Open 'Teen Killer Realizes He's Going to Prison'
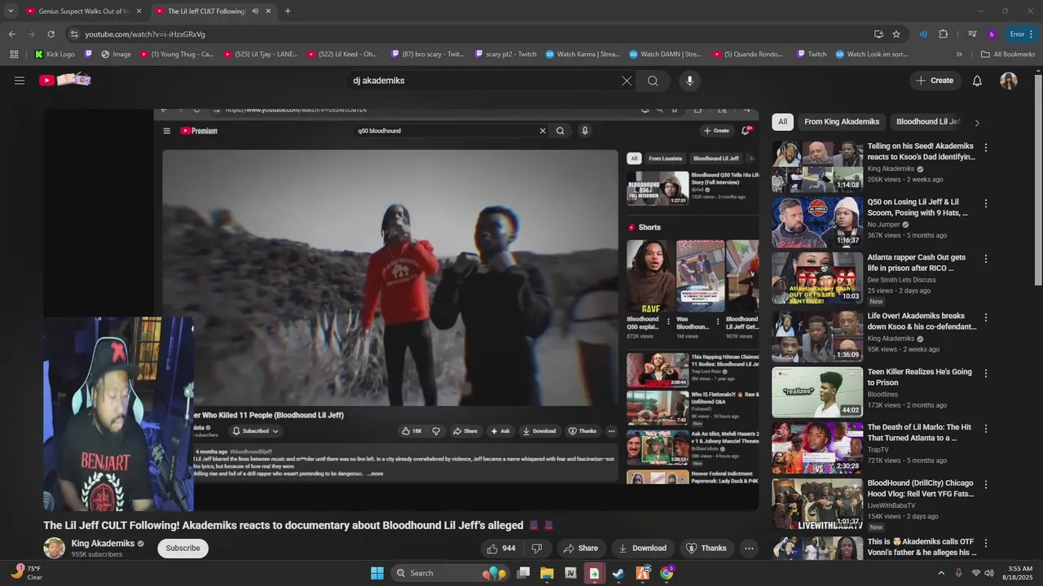Image resolution: width=1043 pixels, height=586 pixels. pyautogui.click(x=919, y=377)
